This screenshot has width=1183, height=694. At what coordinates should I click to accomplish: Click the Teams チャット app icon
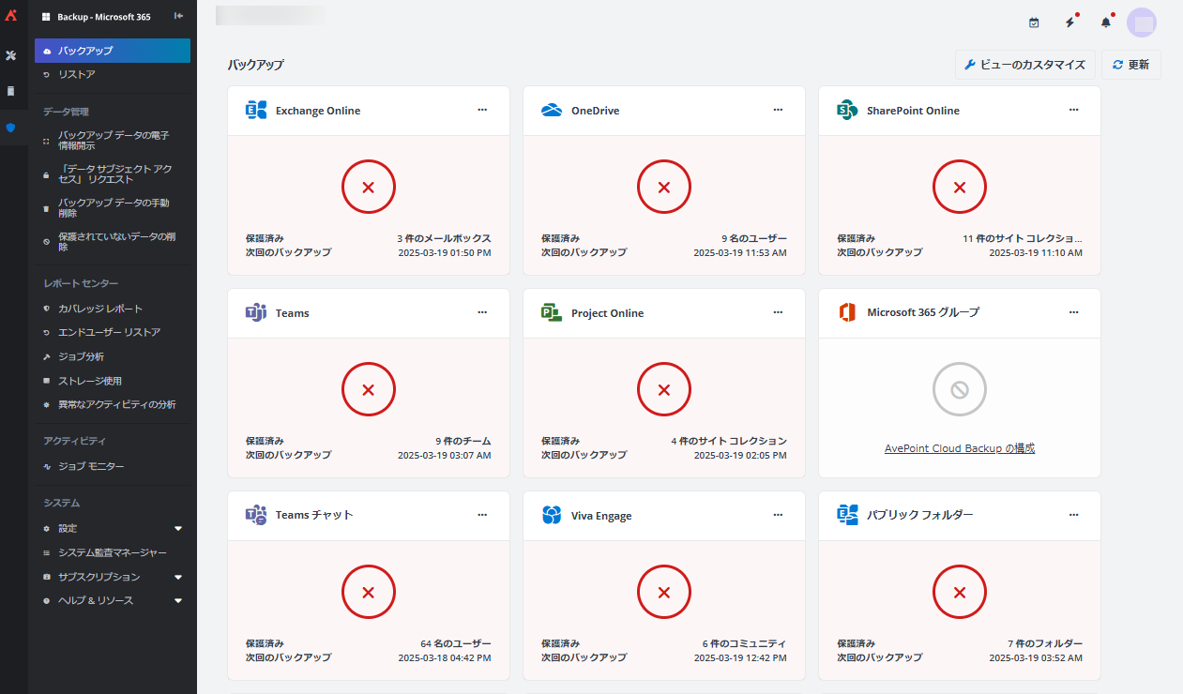pos(256,515)
